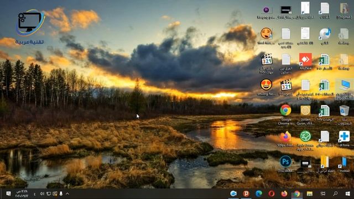The width and height of the screenshot is (354, 199).
Task: Select the Photoshop Ps file on desktop
Action: [285, 164]
